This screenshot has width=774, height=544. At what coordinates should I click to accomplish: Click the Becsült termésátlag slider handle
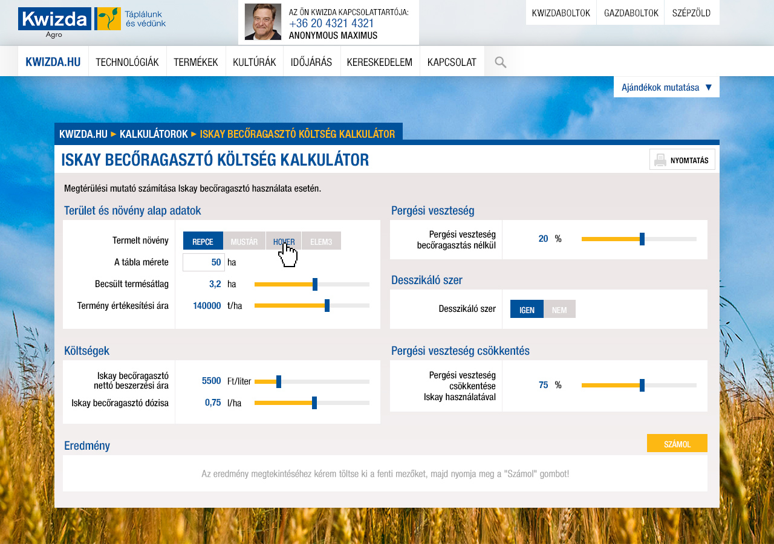coord(315,284)
